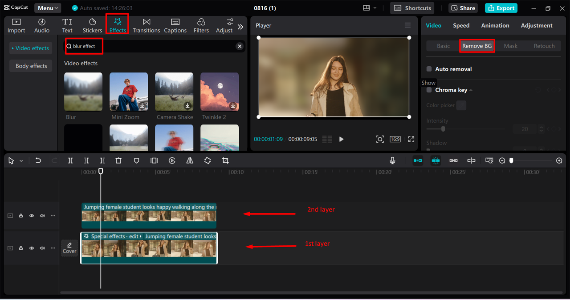Open the CapCut Menu dropdown

click(48, 8)
